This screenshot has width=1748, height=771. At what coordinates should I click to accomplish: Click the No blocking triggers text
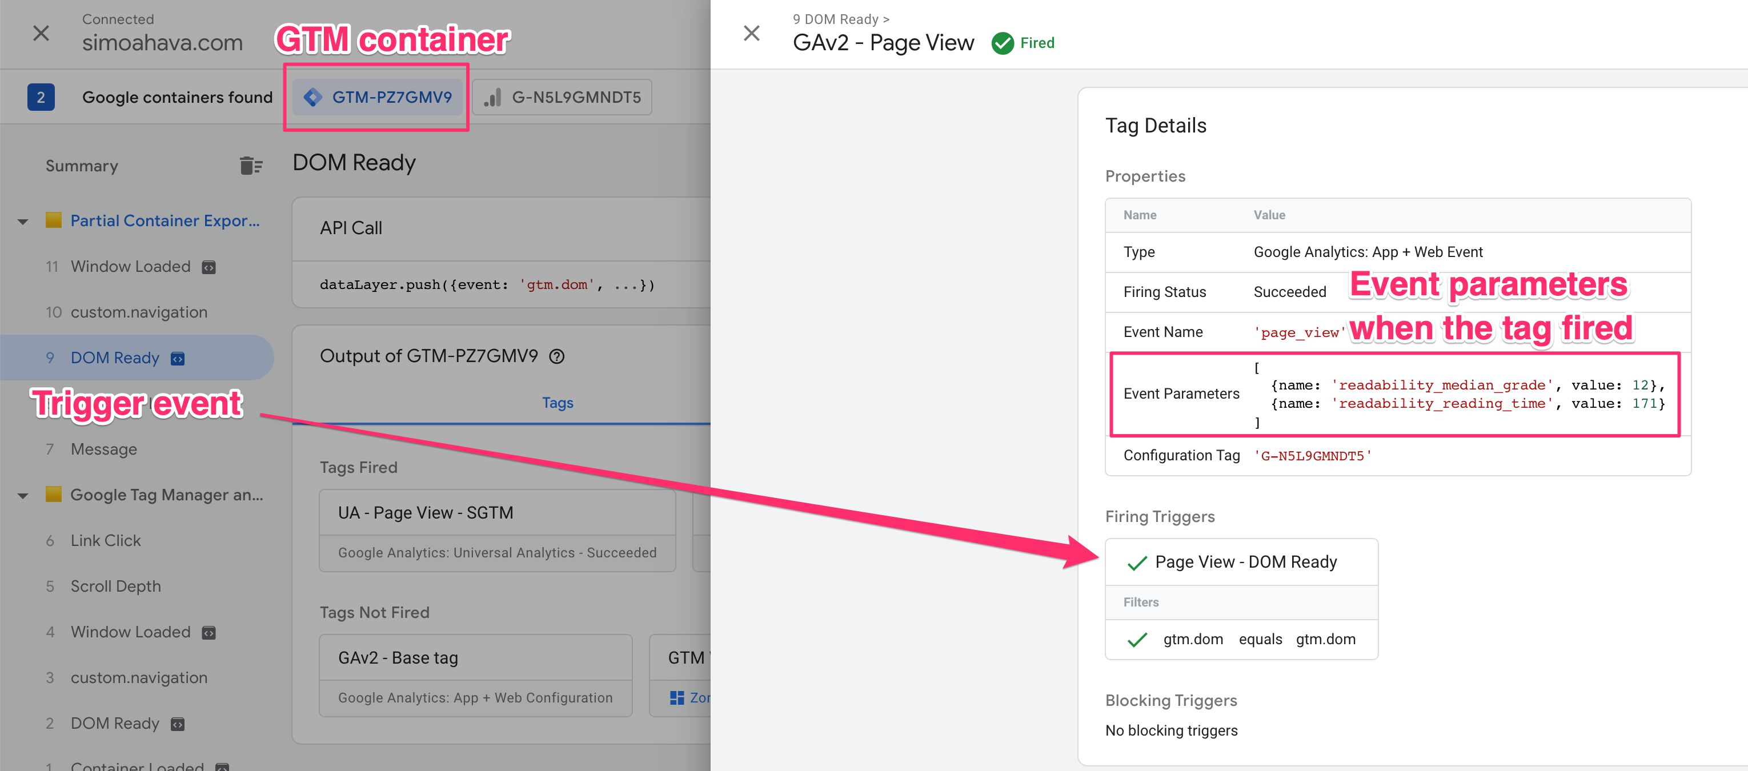tap(1170, 730)
